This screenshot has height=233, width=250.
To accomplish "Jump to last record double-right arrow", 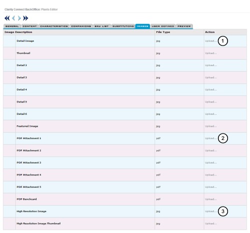I will pyautogui.click(x=25, y=18).
